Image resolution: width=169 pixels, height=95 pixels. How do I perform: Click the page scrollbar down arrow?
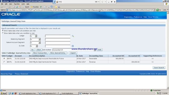[x=168, y=88]
